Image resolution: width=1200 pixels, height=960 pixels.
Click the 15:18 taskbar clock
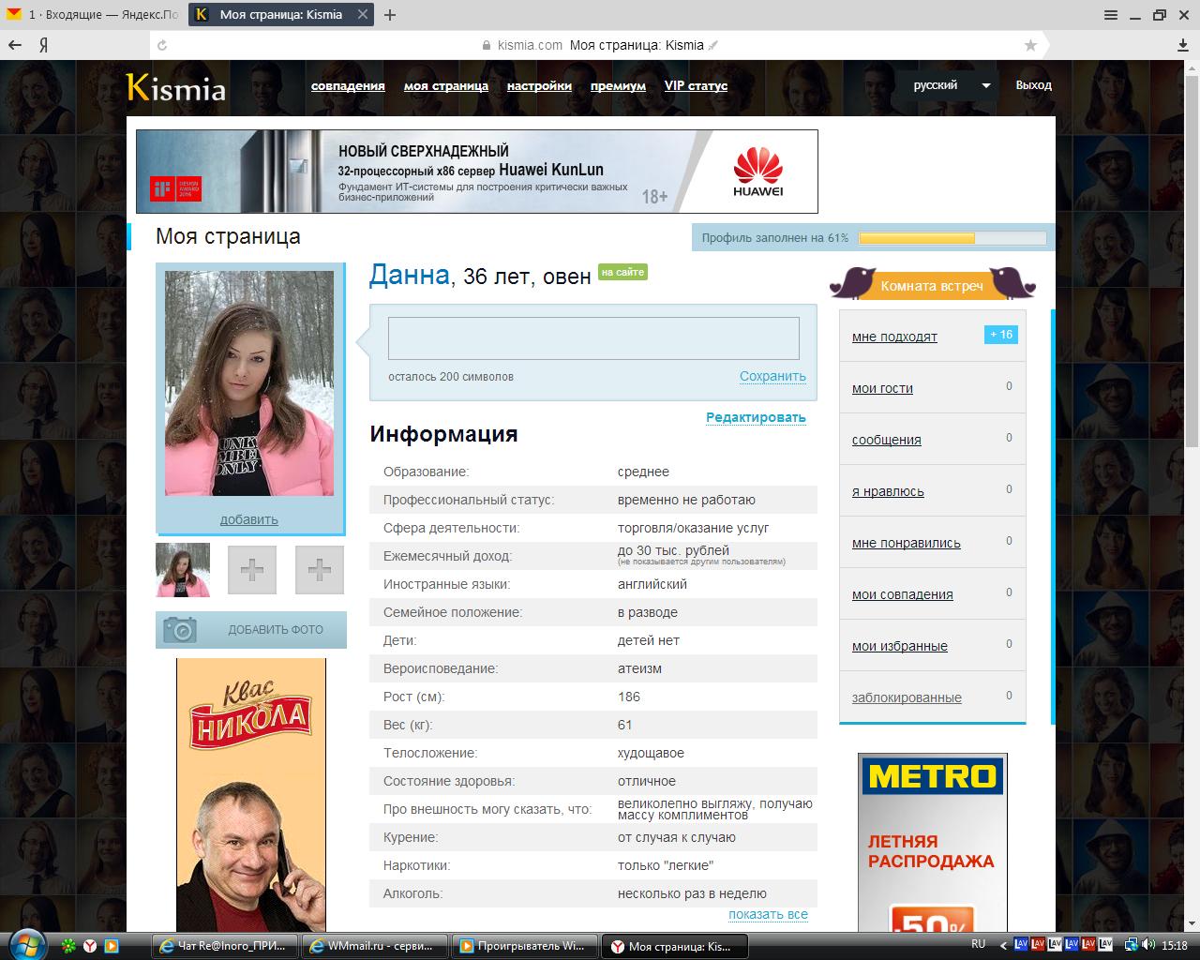(x=1175, y=945)
